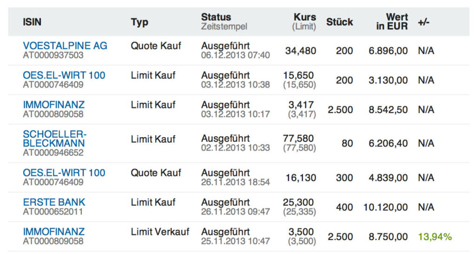Open OES.EL-WIRT 100 link in Quote Kauf row
The width and height of the screenshot is (476, 254).
(x=64, y=173)
